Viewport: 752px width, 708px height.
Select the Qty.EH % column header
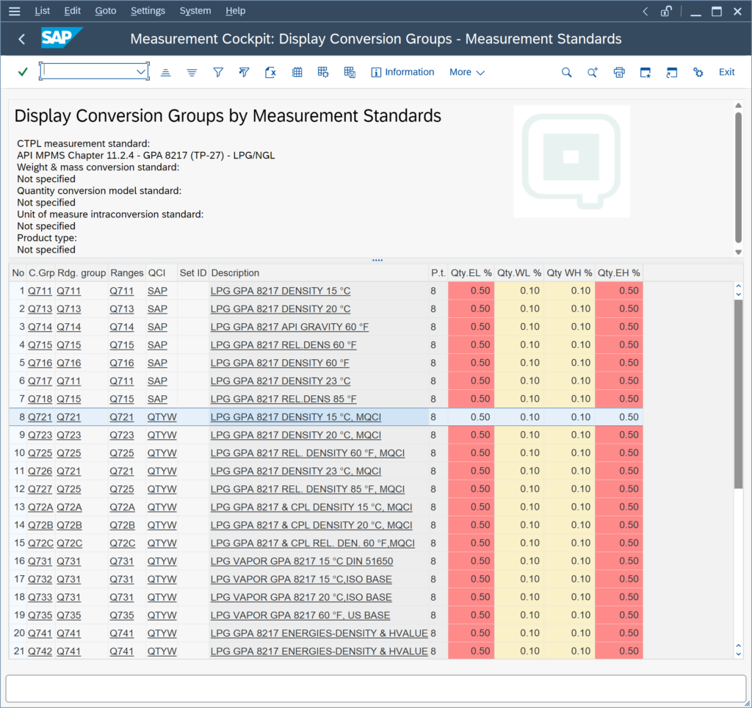tap(618, 273)
